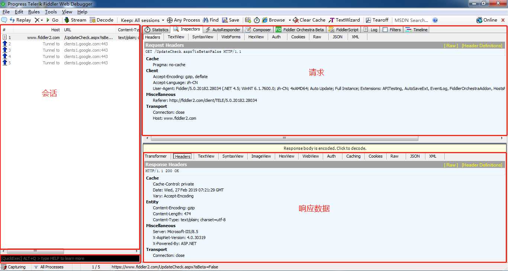Viewport: 508px width, 271px height.
Task: Open the FiddlerScript tab
Action: point(344,30)
